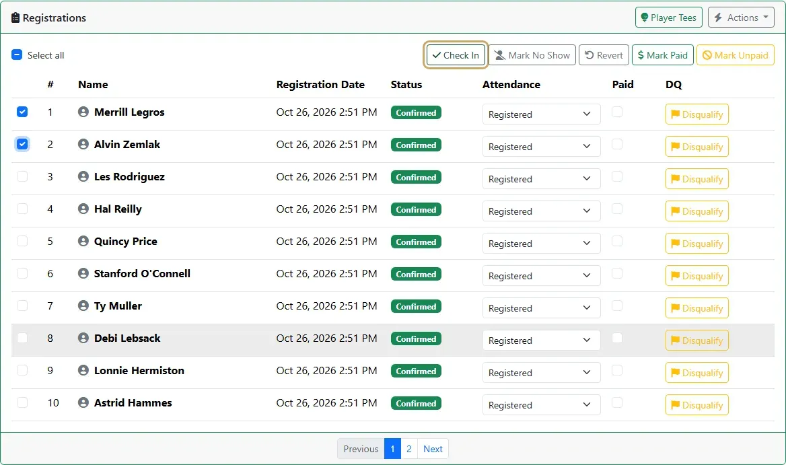Open Attendance dropdown for Merrill Legros
This screenshot has height=465, width=786.
click(x=541, y=114)
